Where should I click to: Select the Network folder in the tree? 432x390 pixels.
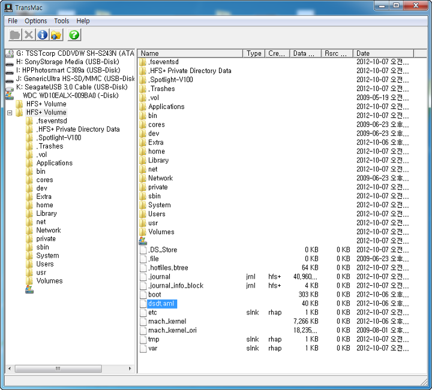pos(49,230)
